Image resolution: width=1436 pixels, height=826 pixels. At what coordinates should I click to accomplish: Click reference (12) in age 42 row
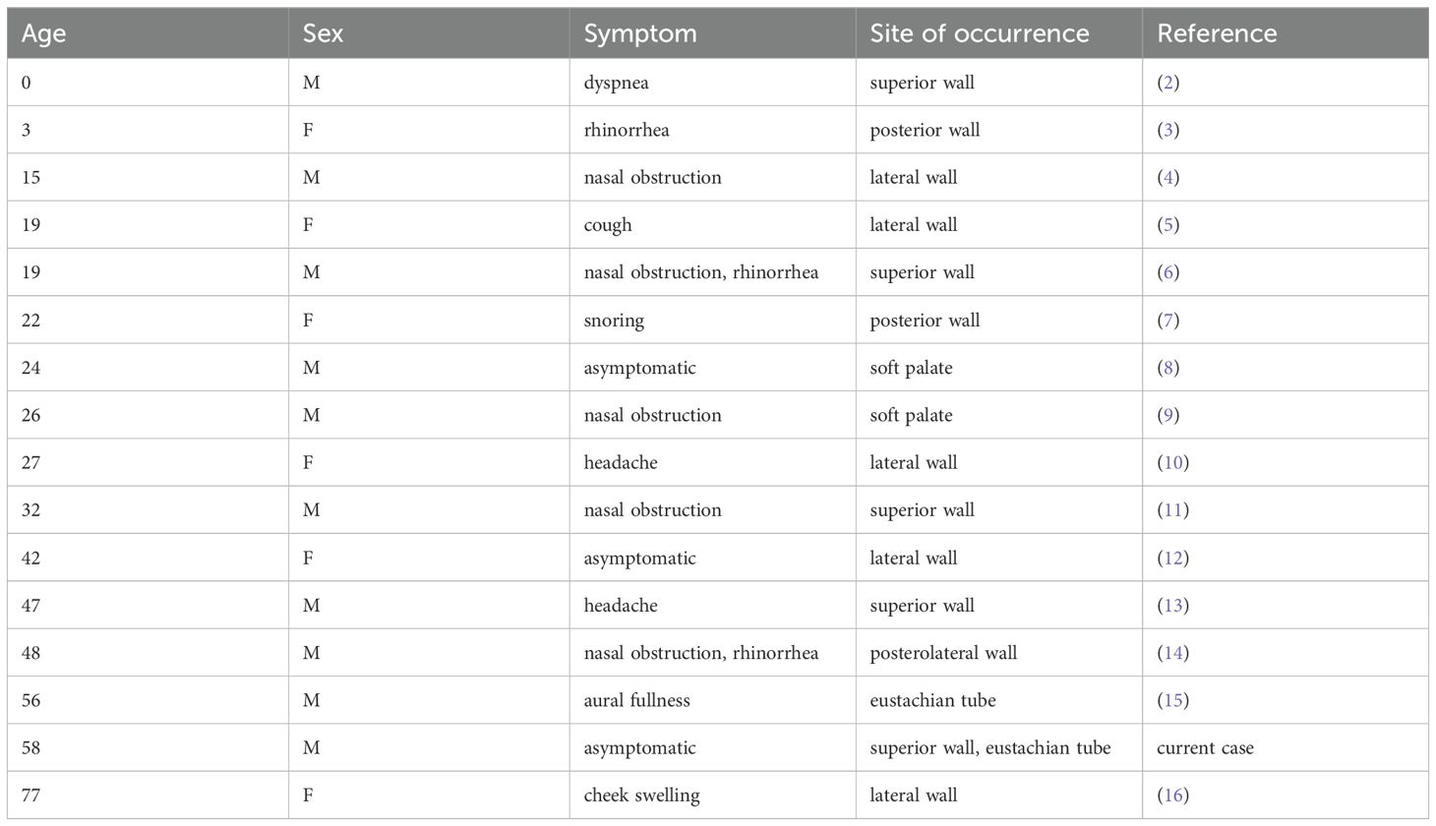[x=1172, y=558]
